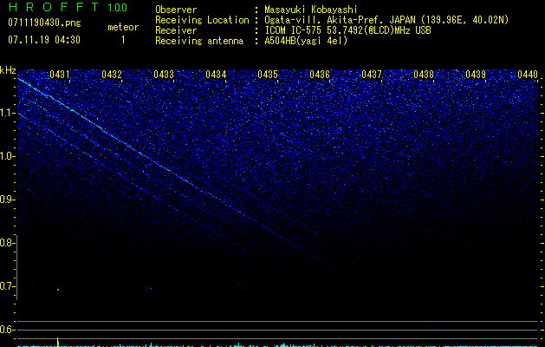Click the 0439 time marker
The height and width of the screenshot is (347, 545).
tap(476, 75)
